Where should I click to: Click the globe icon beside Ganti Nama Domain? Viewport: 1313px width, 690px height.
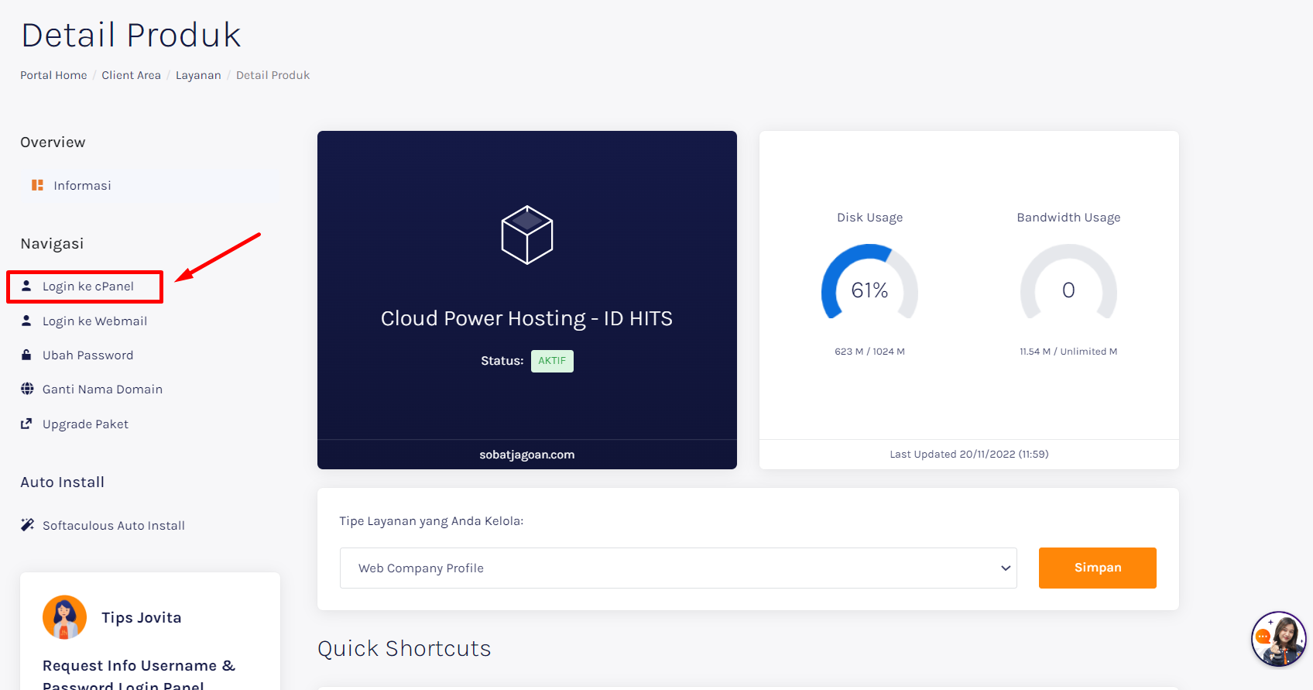pos(27,389)
